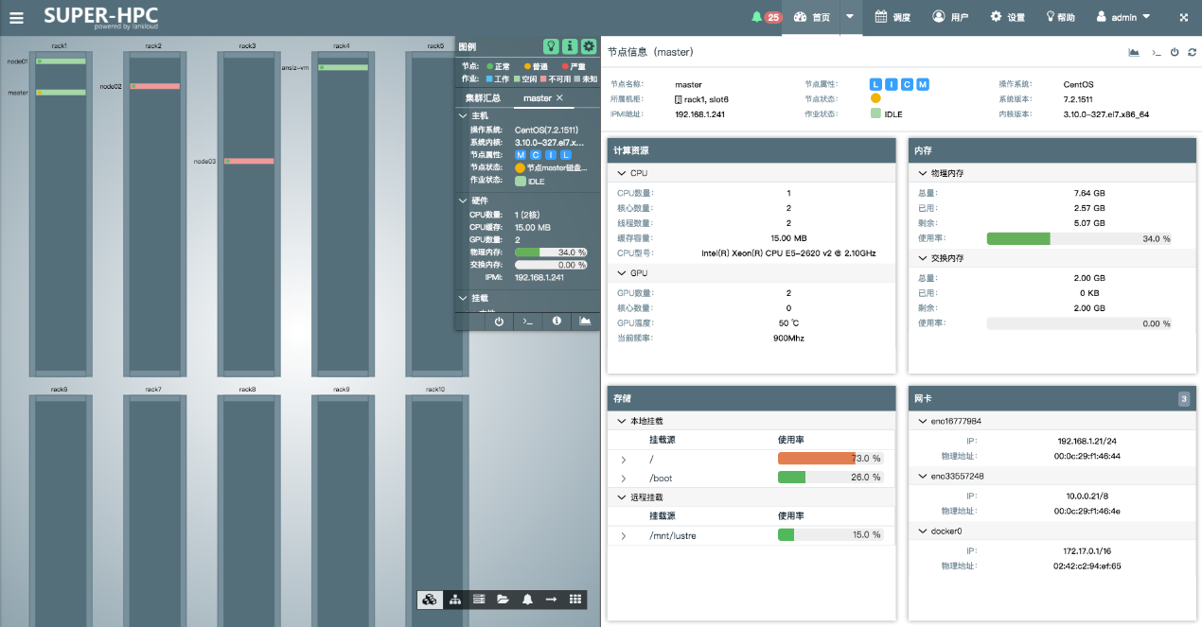The height and width of the screenshot is (627, 1202).
Task: Open the gear settings in the legend panel
Action: coord(588,46)
